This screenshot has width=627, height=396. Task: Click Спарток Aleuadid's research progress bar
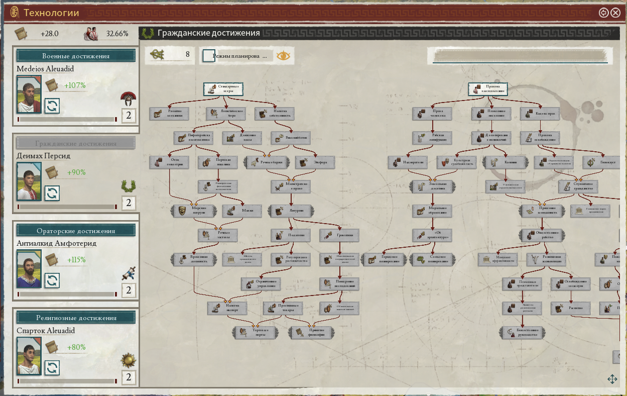coord(67,381)
